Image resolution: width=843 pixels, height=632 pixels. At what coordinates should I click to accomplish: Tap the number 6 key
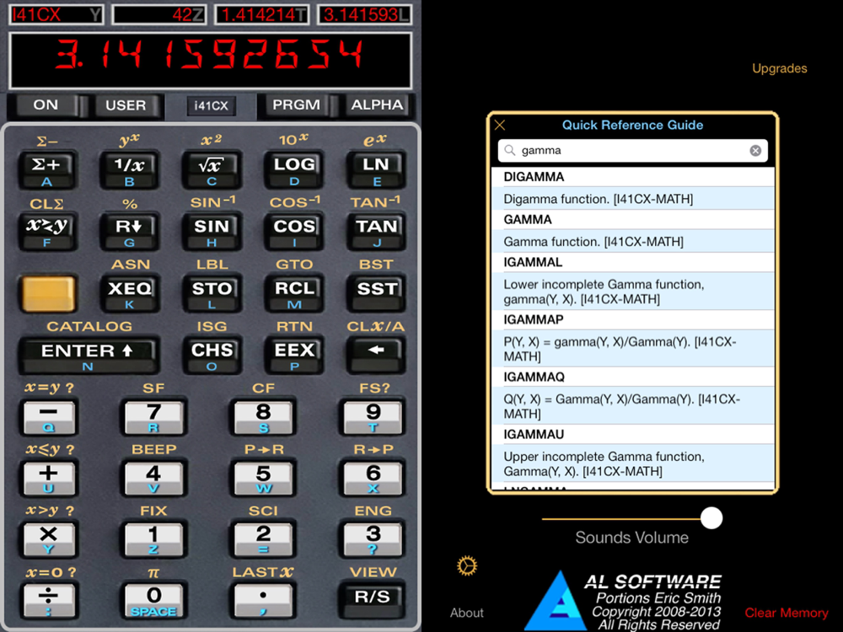click(373, 479)
